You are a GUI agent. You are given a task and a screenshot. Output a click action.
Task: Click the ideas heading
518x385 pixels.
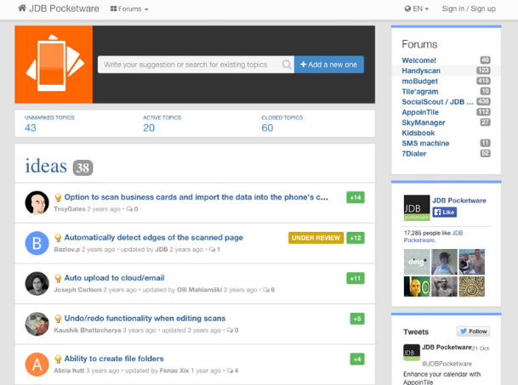coord(46,166)
